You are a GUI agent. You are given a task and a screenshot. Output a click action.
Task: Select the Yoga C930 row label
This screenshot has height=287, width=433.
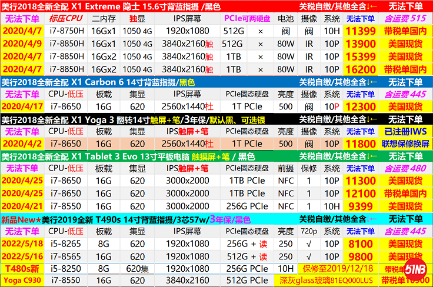point(22,281)
